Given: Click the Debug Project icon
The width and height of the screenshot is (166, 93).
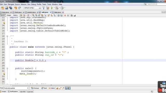Looking at the screenshot, I should 57,8.
